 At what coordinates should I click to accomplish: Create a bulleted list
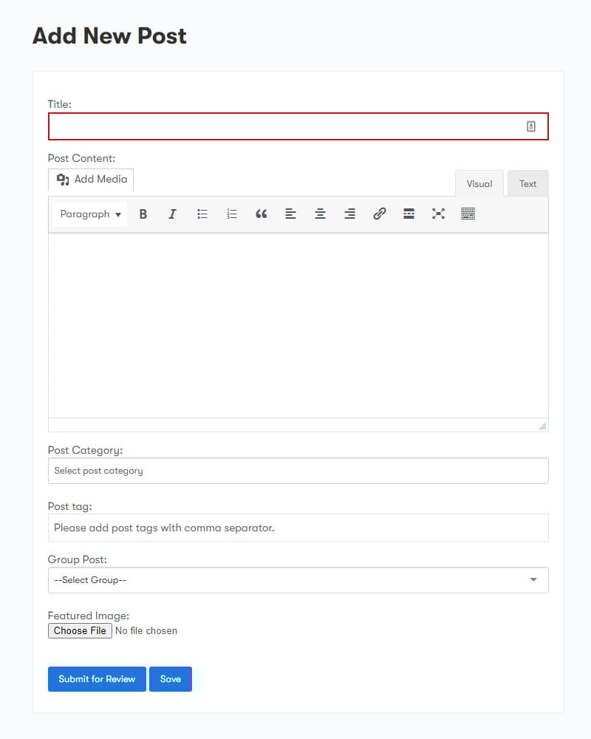point(202,214)
